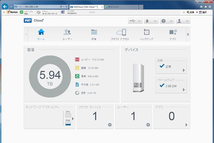Click the 正常 diagnostics checkmark
This screenshot has width=214, height=143.
pos(162,66)
